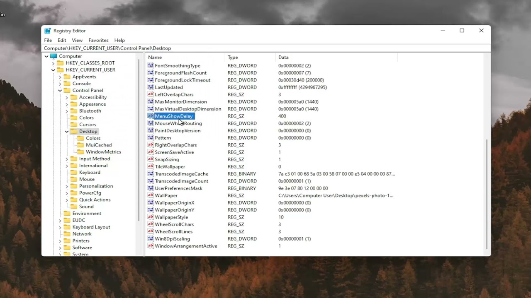Expand the AppEvents key
Screen dimensions: 531x298
60,77
